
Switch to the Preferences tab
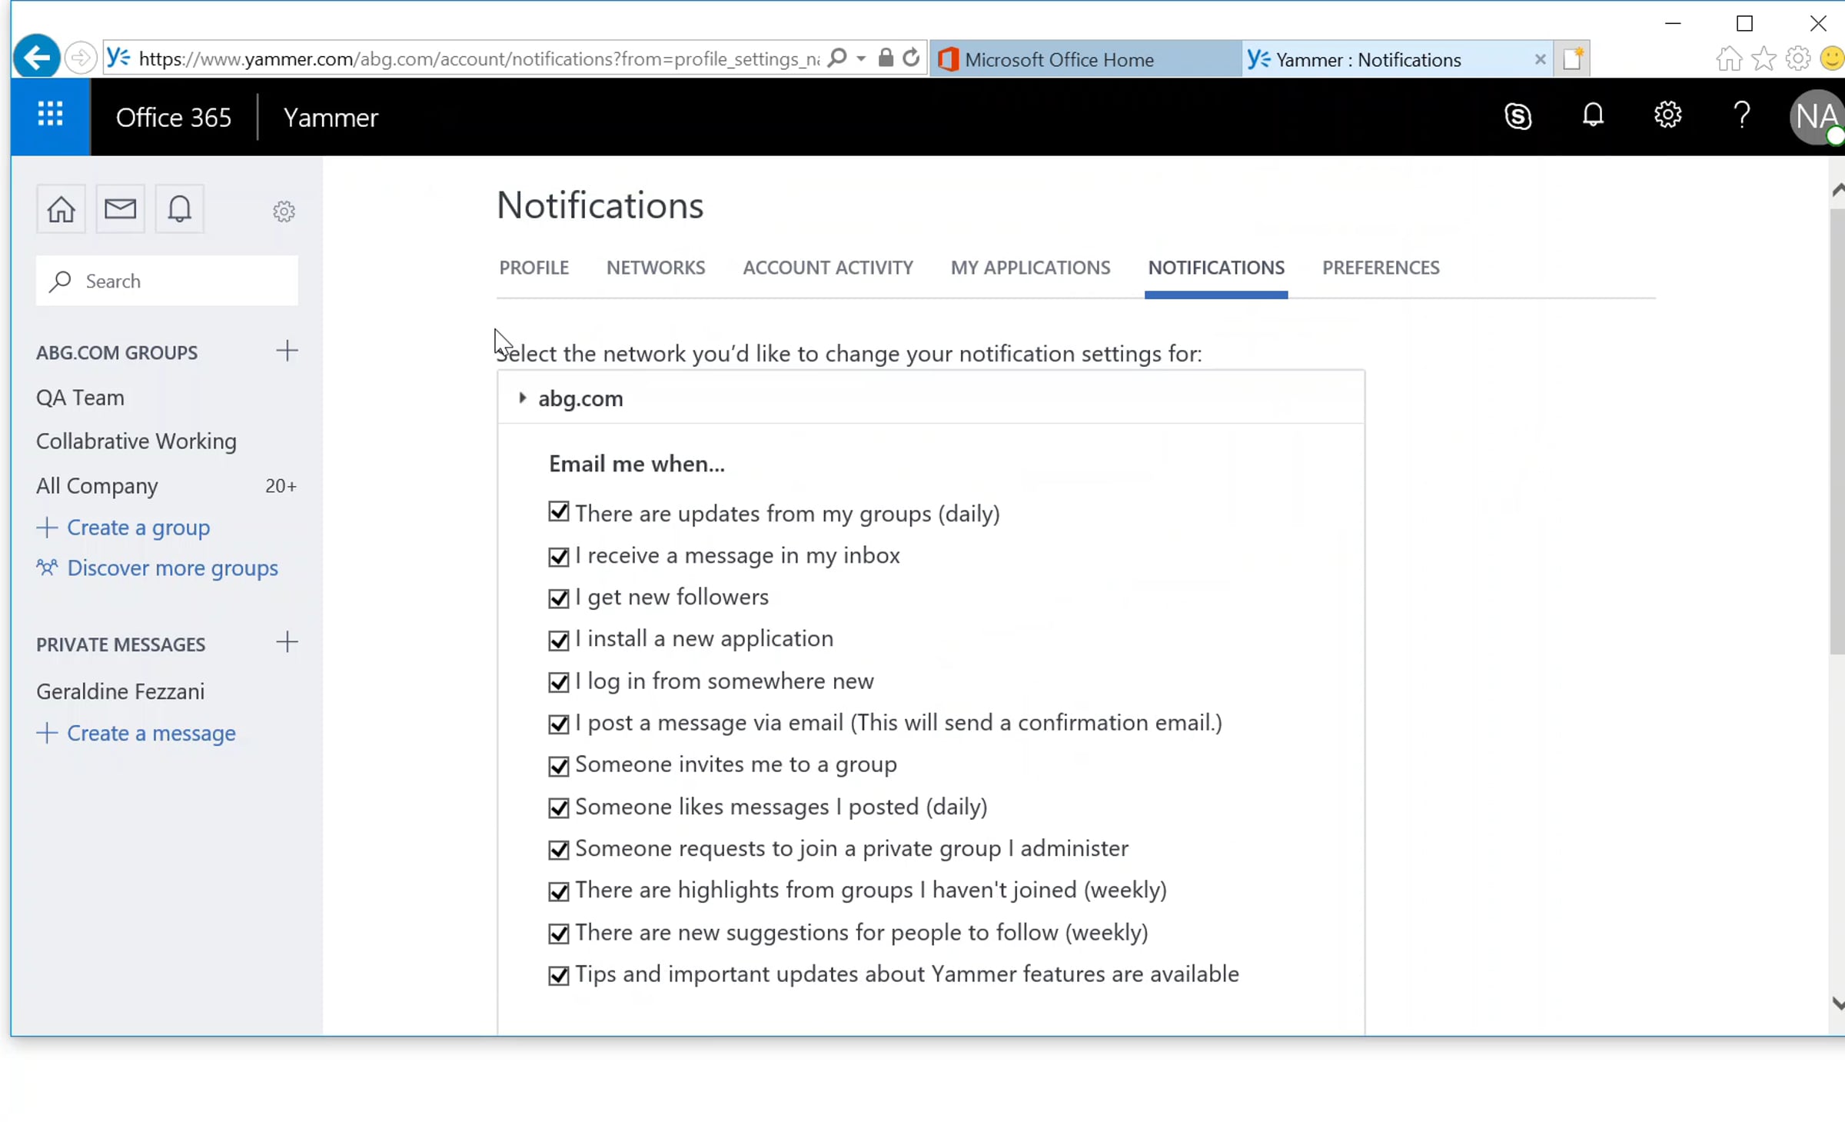pos(1381,268)
